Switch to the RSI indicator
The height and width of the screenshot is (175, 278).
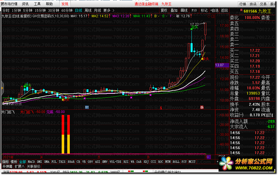point(126,162)
